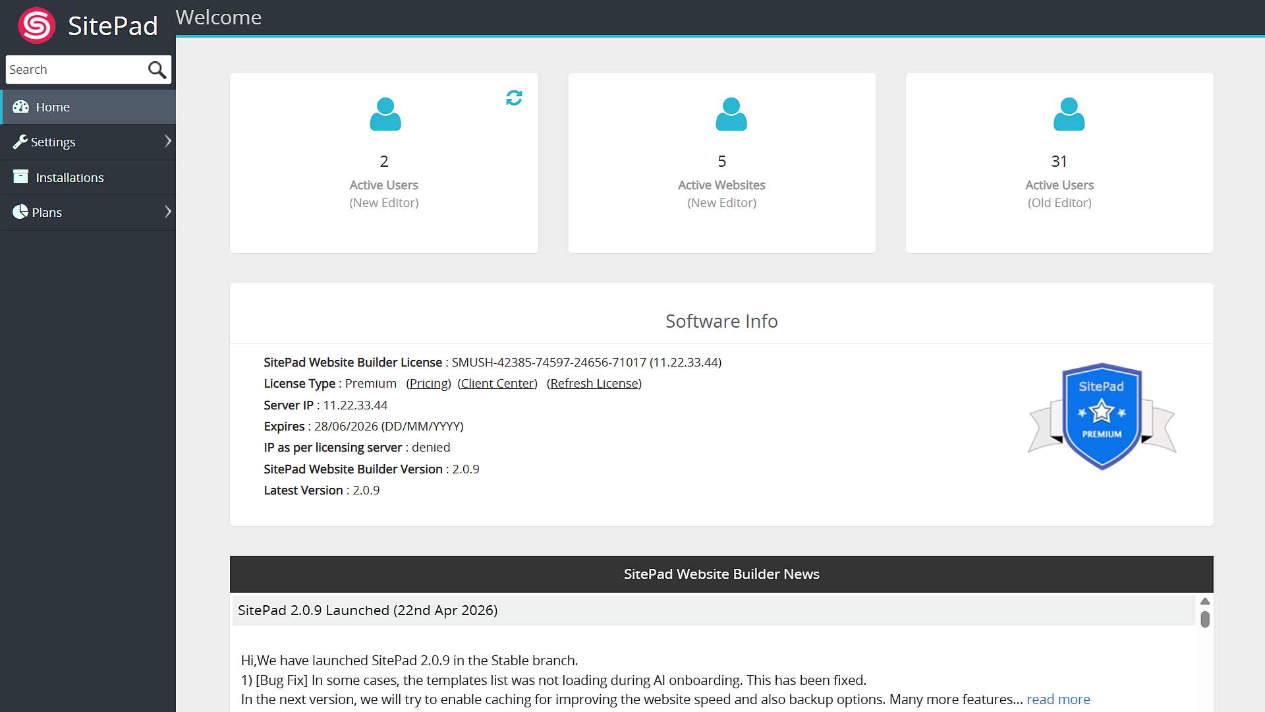Screen dimensions: 1265x712
Task: Click the count 5 of active websites
Action: pyautogui.click(x=722, y=162)
